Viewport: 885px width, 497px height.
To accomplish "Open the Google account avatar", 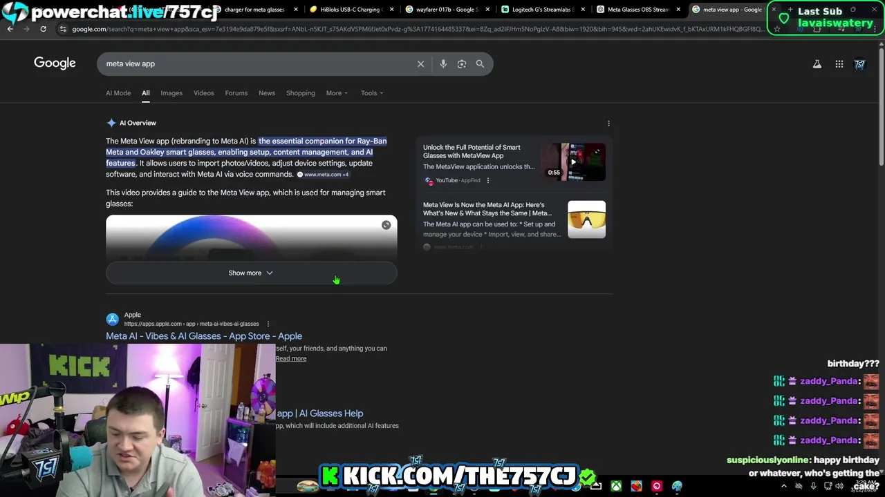I will [859, 64].
